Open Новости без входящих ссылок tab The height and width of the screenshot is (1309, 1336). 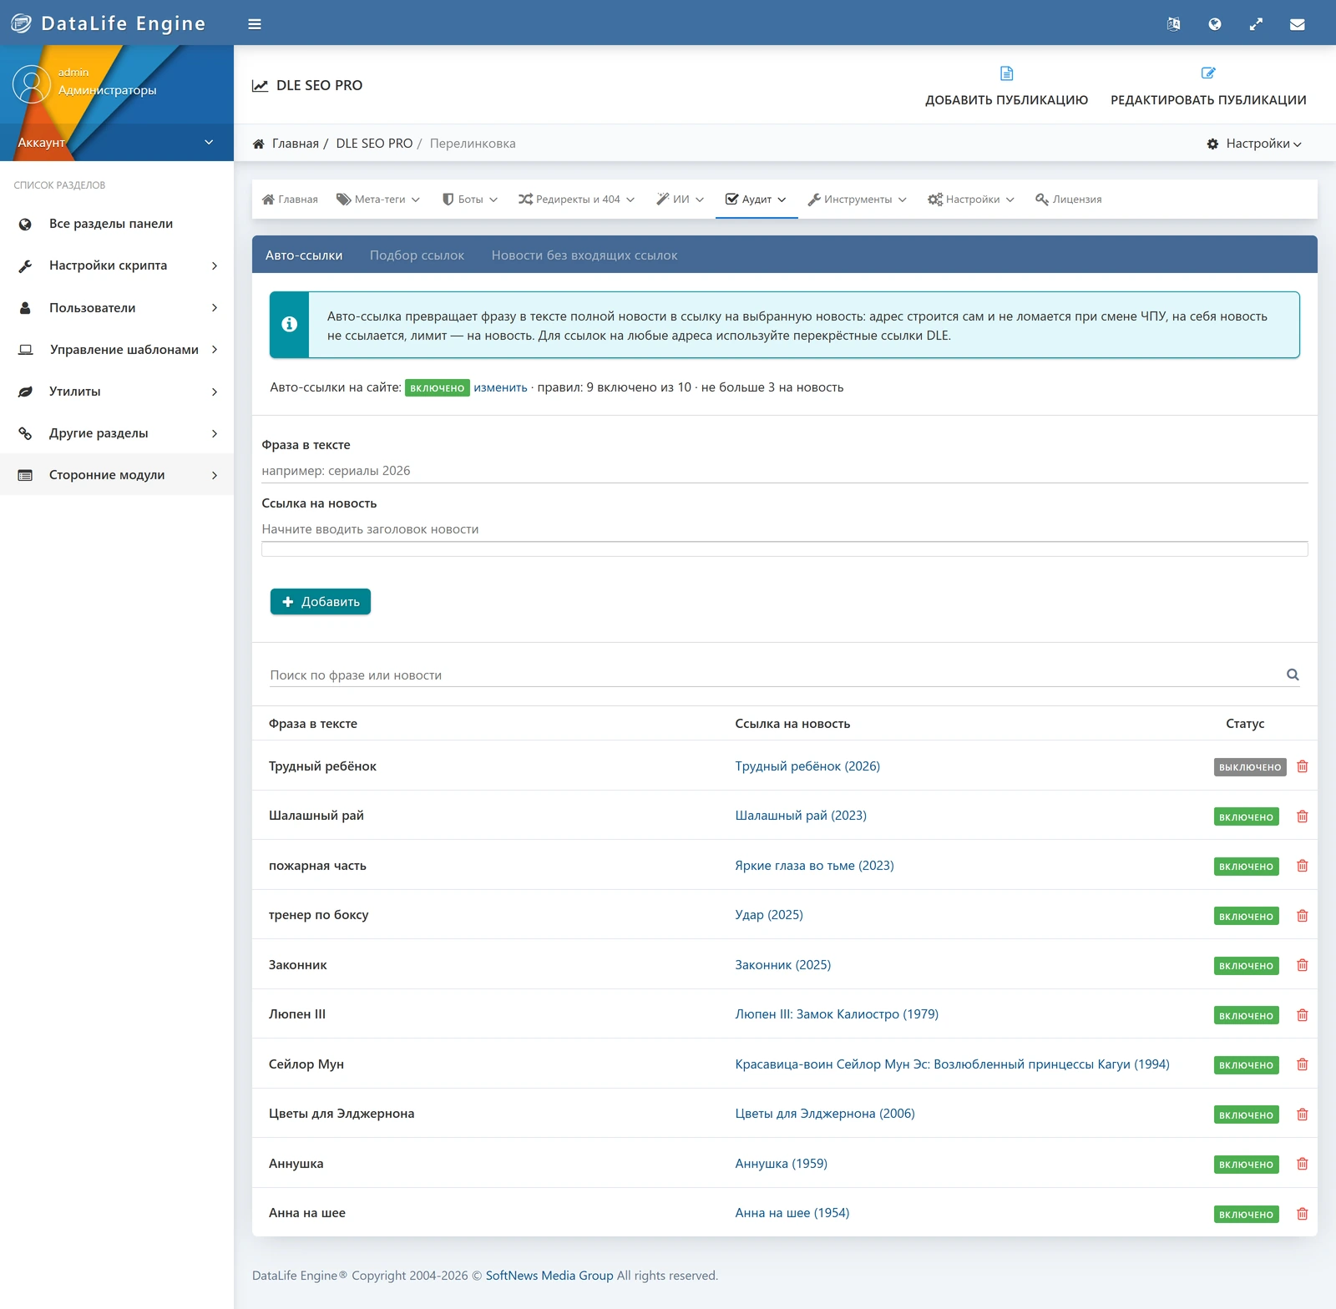(x=584, y=255)
